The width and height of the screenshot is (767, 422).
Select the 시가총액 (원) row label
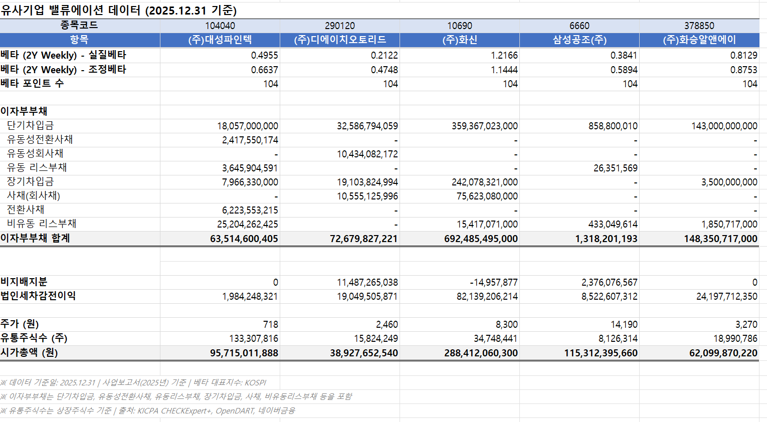point(29,352)
